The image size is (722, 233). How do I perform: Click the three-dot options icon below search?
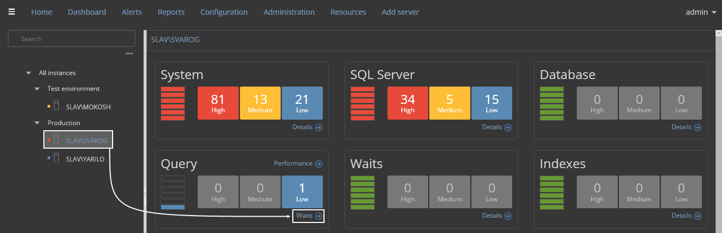[x=129, y=53]
